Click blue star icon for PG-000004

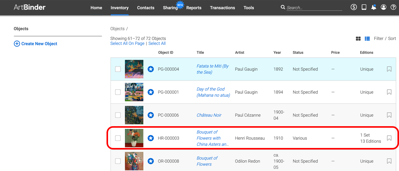[x=151, y=69]
